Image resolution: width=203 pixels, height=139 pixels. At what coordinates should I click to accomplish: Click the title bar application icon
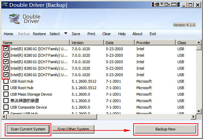coord(5,5)
